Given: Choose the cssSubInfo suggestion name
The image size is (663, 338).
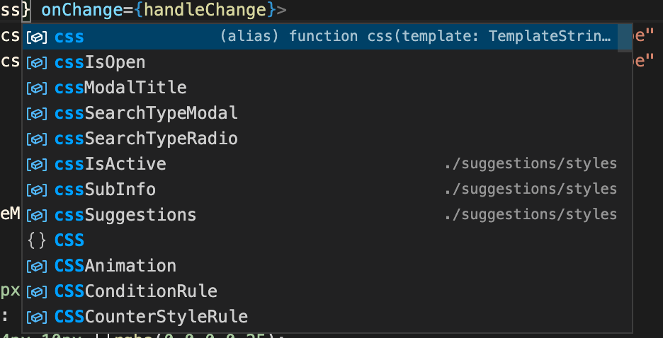Looking at the screenshot, I should click(x=105, y=190).
